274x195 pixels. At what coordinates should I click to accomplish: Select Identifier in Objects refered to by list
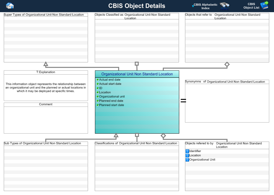click(x=195, y=151)
